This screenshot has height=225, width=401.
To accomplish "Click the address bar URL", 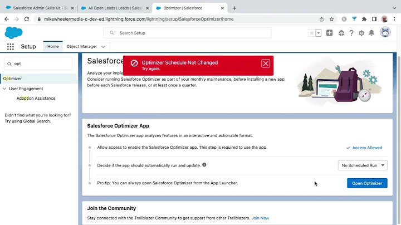I will (139, 19).
